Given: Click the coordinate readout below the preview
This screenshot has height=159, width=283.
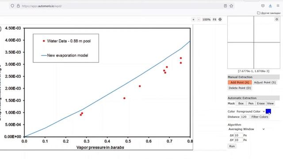Looking at the screenshot, I should (x=253, y=71).
